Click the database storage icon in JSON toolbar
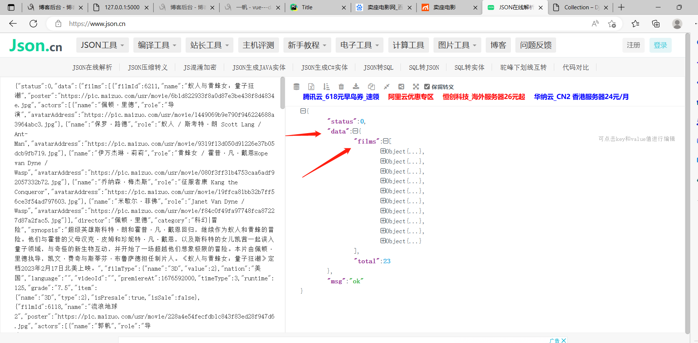 pyautogui.click(x=296, y=86)
